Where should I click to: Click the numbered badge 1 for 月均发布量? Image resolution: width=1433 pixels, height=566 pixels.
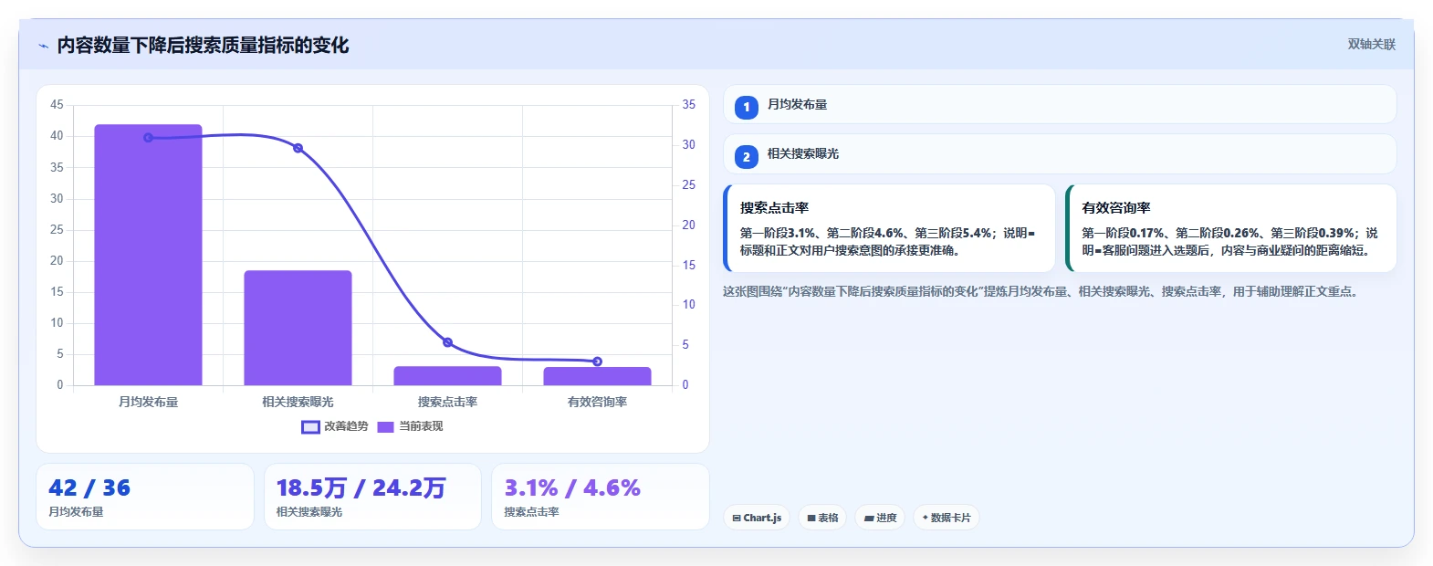[x=747, y=107]
